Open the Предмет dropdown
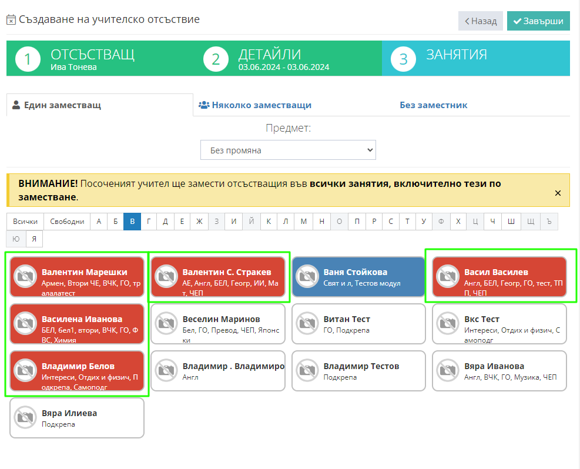Screen dimensions: 580x469 (x=288, y=150)
